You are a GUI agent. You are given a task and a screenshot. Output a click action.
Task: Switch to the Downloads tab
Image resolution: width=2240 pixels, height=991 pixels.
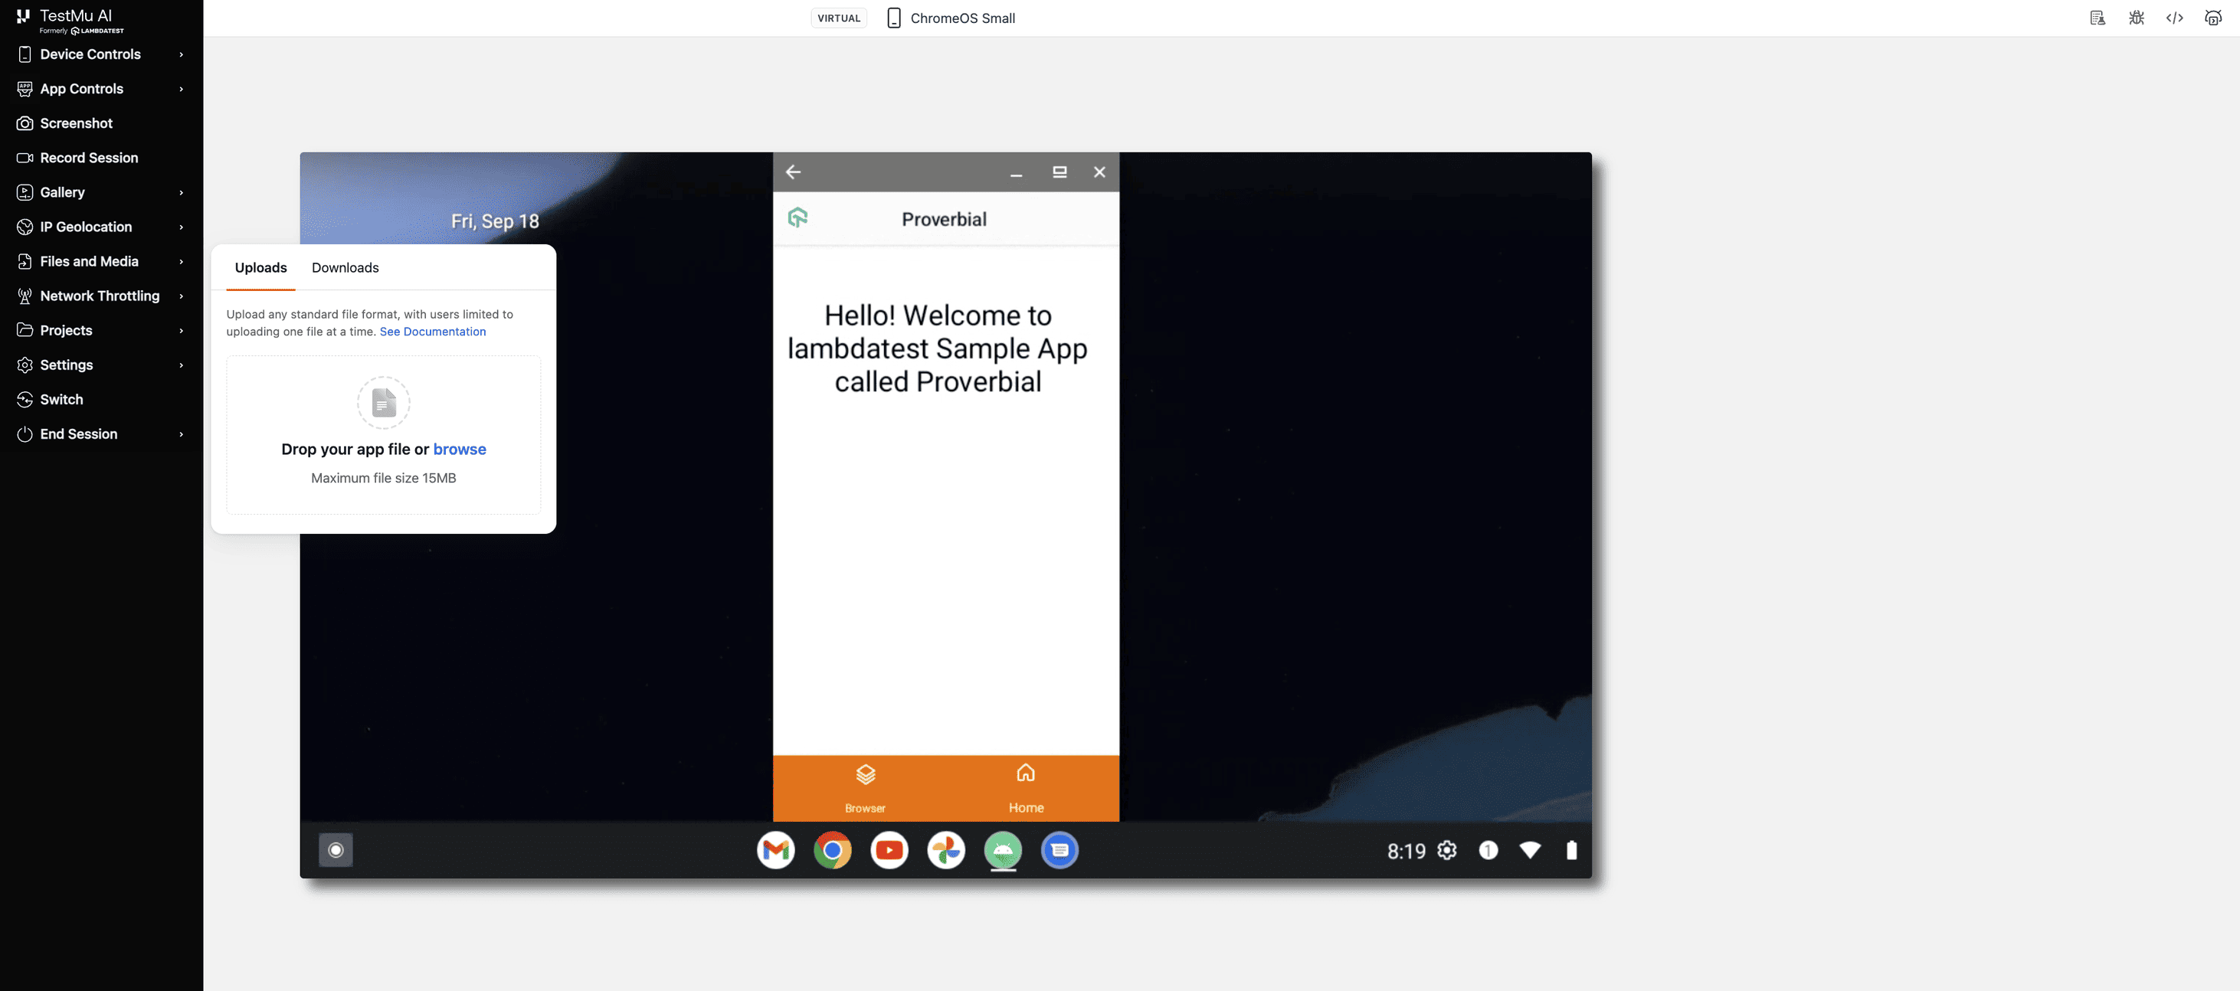point(345,268)
